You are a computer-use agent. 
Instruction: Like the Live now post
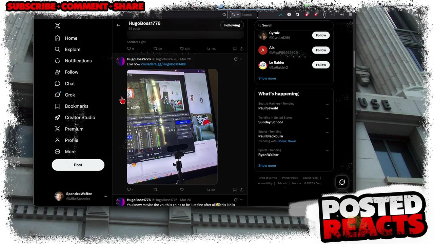182,190
